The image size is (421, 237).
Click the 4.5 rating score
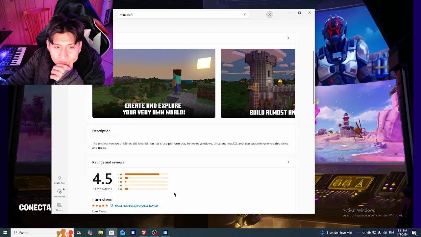102,179
